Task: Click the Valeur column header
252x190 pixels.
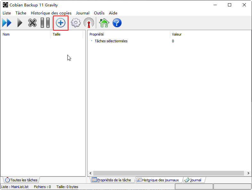Action: tap(211, 34)
